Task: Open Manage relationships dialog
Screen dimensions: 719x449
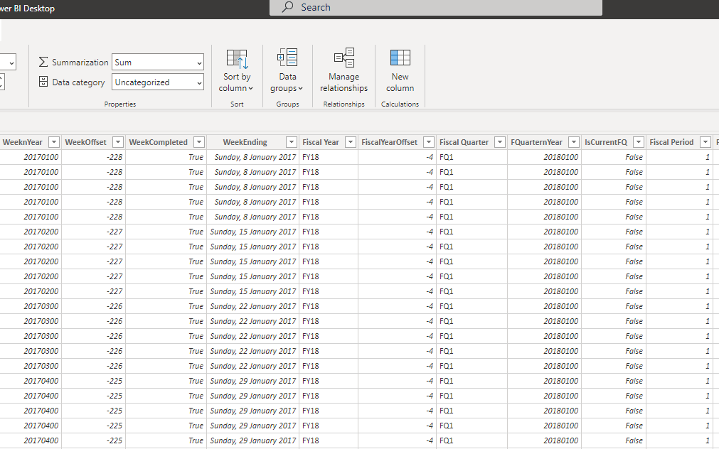Action: [x=343, y=70]
